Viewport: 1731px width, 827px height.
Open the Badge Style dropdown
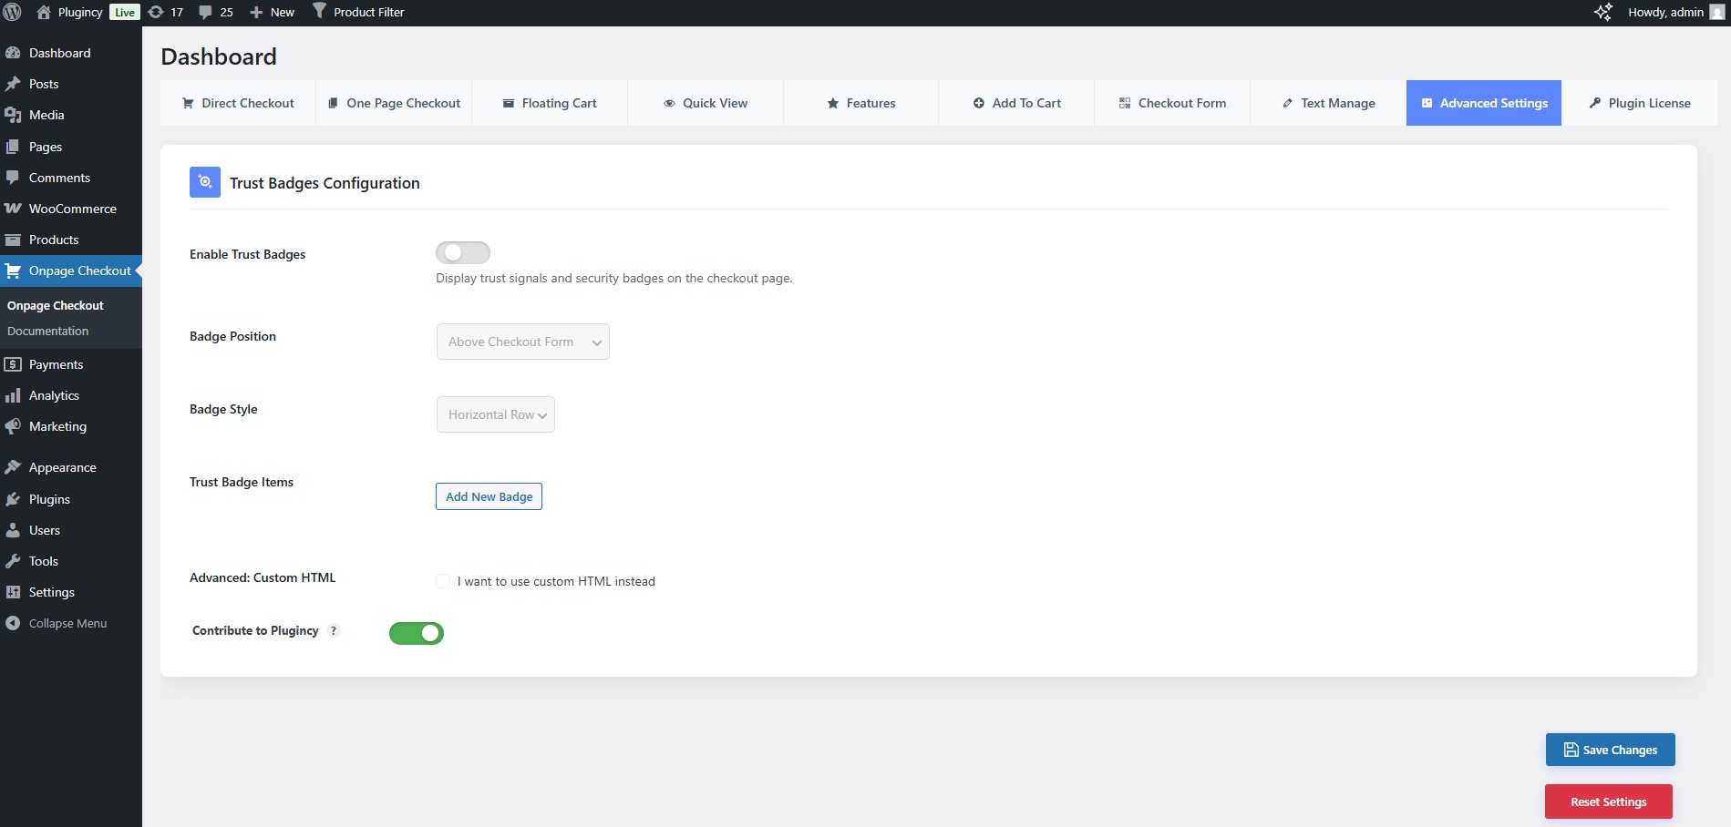[x=495, y=414]
